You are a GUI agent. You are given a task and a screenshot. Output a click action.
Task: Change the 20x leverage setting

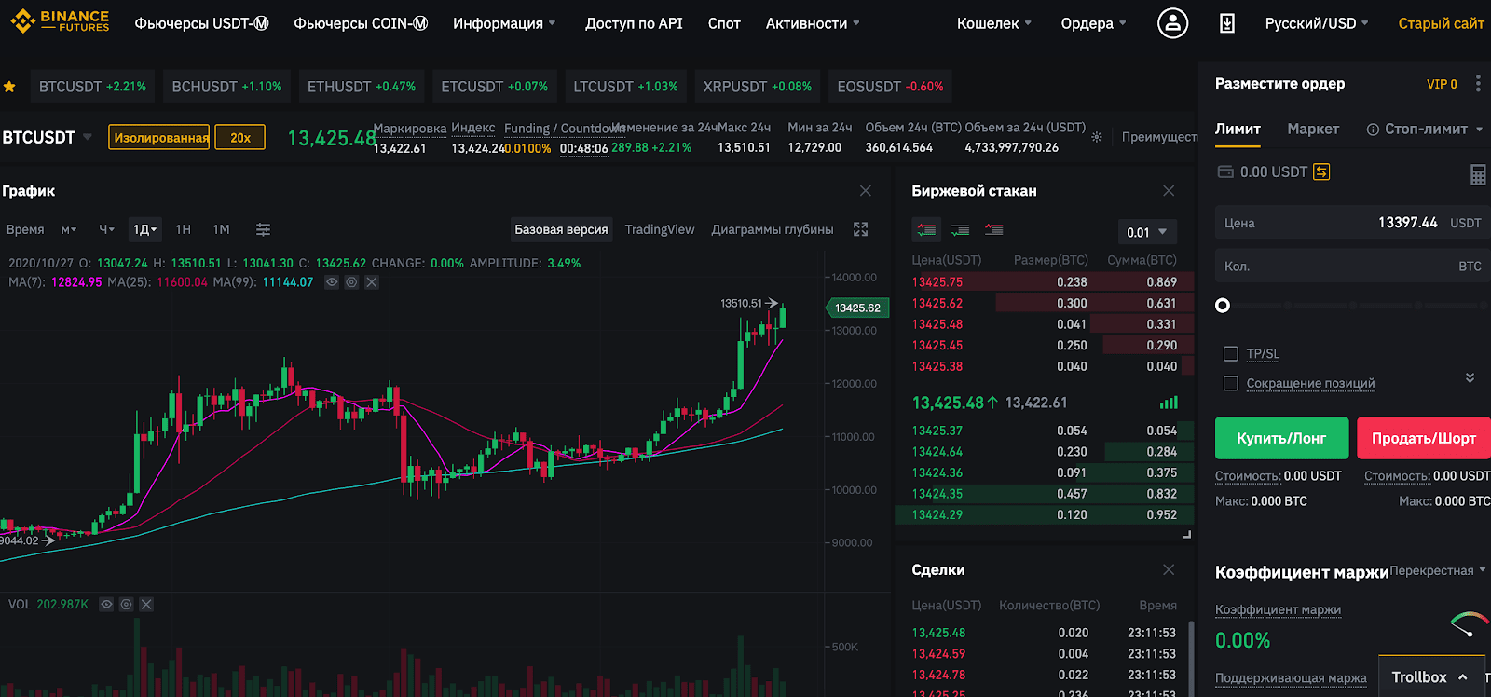240,137
